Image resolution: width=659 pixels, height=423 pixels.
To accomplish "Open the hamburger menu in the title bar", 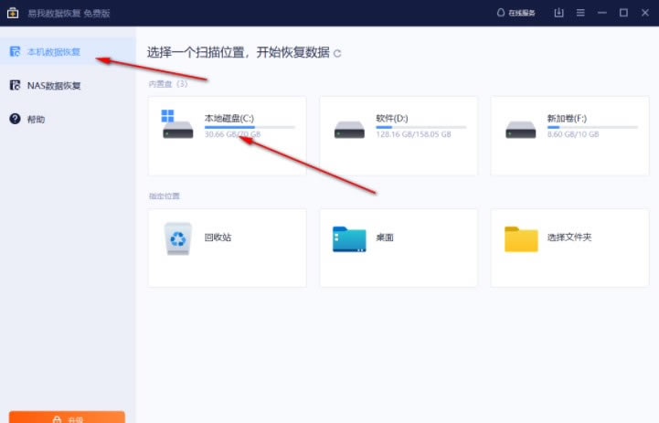I will [x=580, y=13].
